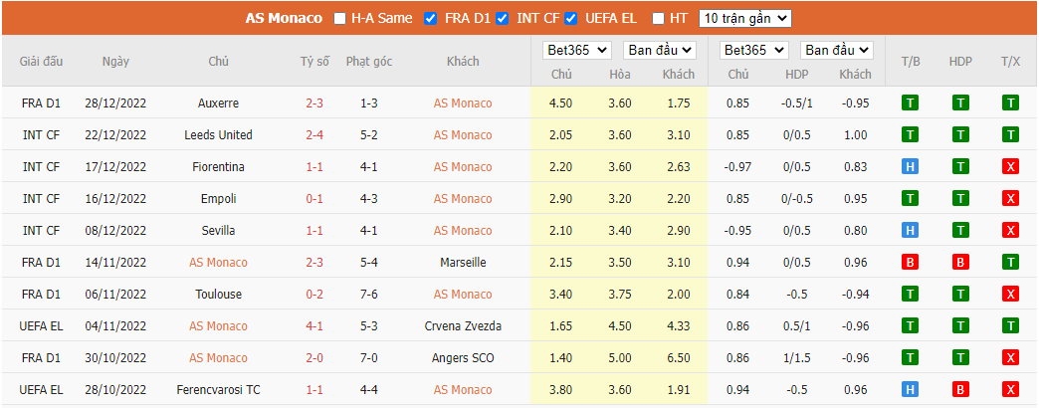Click red B HDP badge in Ferencvarosi row
1039x408 pixels.
960,389
